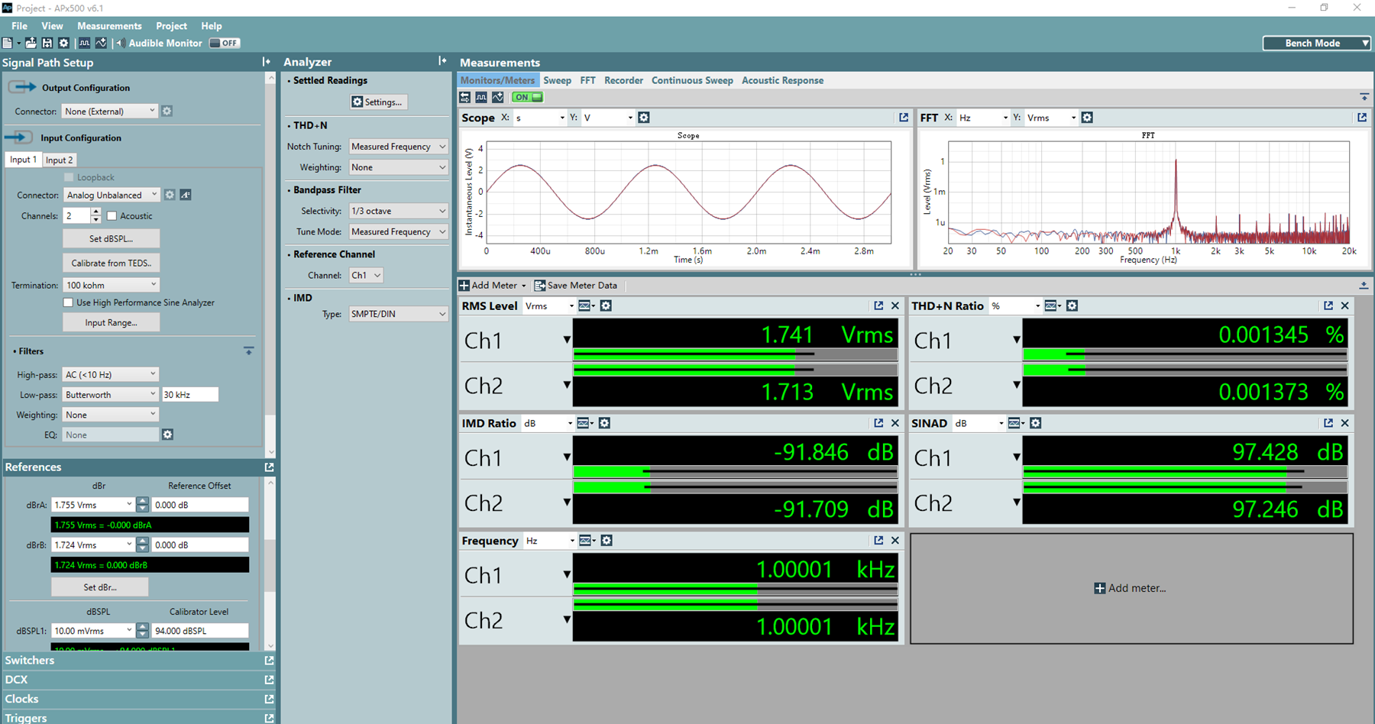Click the Set dBr... button
Viewport: 1375px width, 724px height.
coord(100,587)
